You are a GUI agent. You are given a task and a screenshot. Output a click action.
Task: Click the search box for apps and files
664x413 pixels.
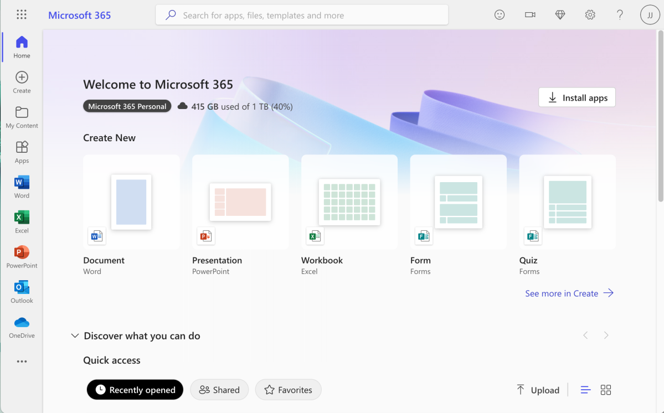pos(302,15)
